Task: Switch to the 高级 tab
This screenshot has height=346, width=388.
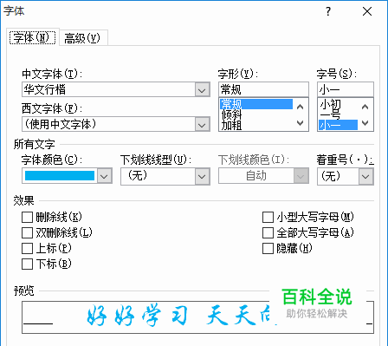Action: tap(82, 38)
